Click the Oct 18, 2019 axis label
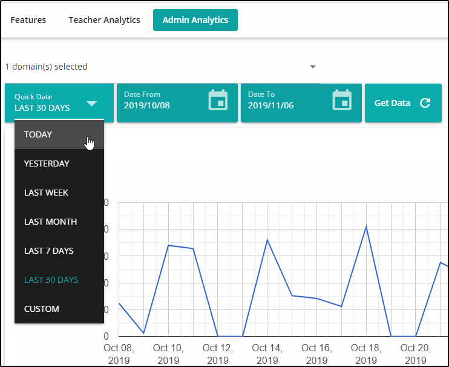Screen dimensions: 449x367 coord(366,354)
